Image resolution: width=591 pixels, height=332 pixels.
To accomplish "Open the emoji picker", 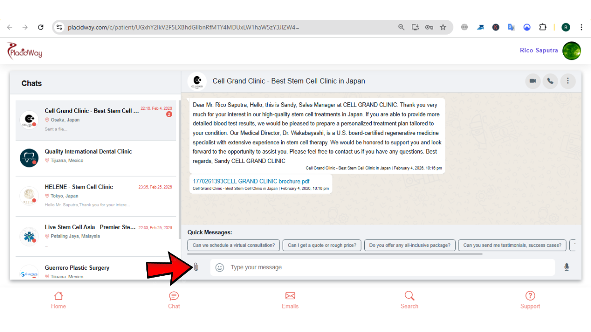I will [x=220, y=267].
